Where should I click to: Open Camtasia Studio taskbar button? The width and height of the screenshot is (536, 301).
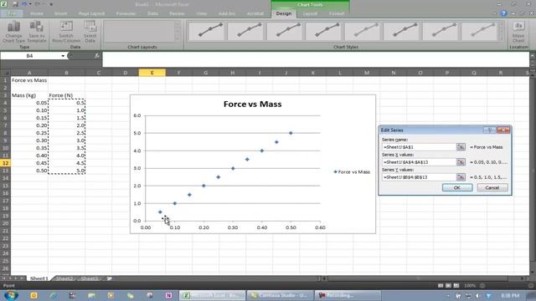pos(281,295)
